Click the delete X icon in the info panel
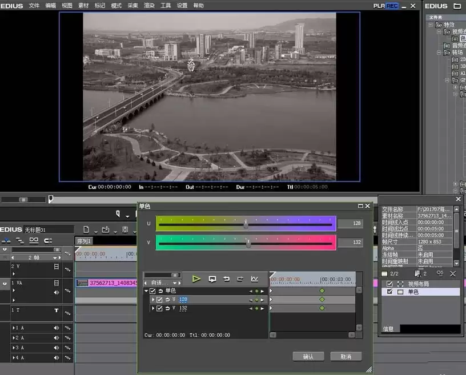 pyautogui.click(x=453, y=273)
